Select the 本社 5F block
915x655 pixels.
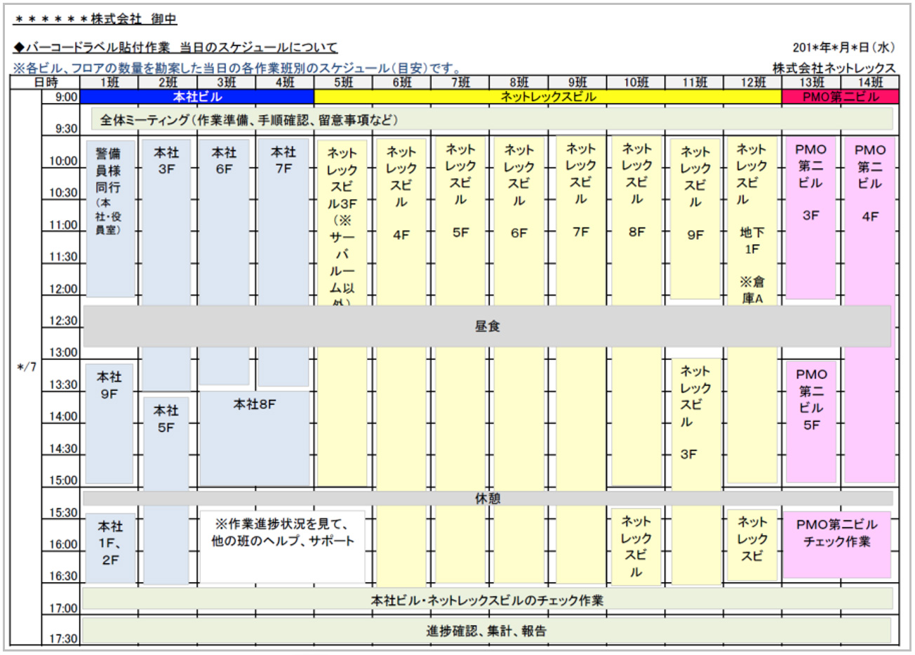coord(166,491)
